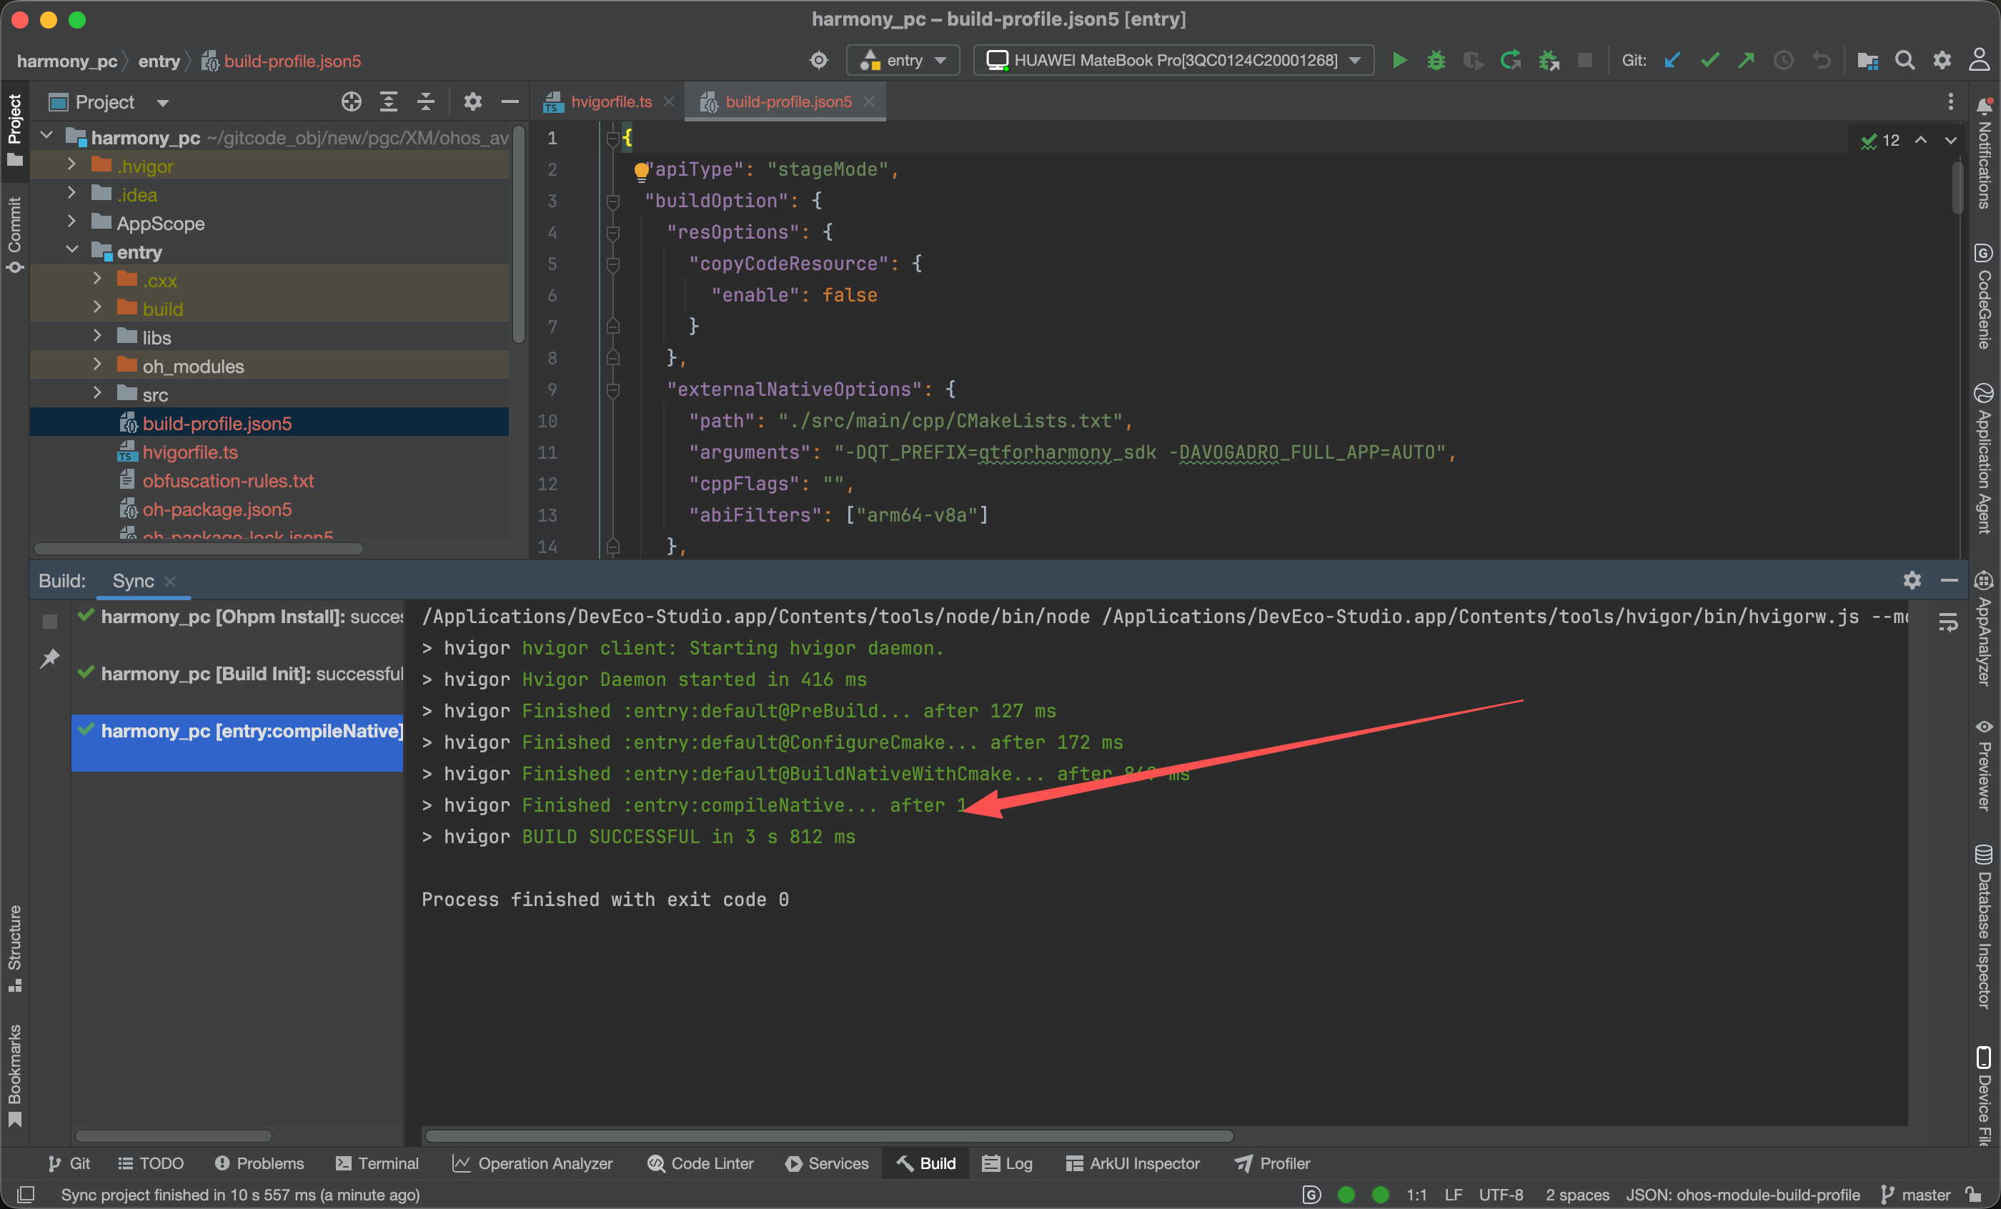Start debugging with the green bug icon
This screenshot has height=1209, width=2001.
point(1436,60)
